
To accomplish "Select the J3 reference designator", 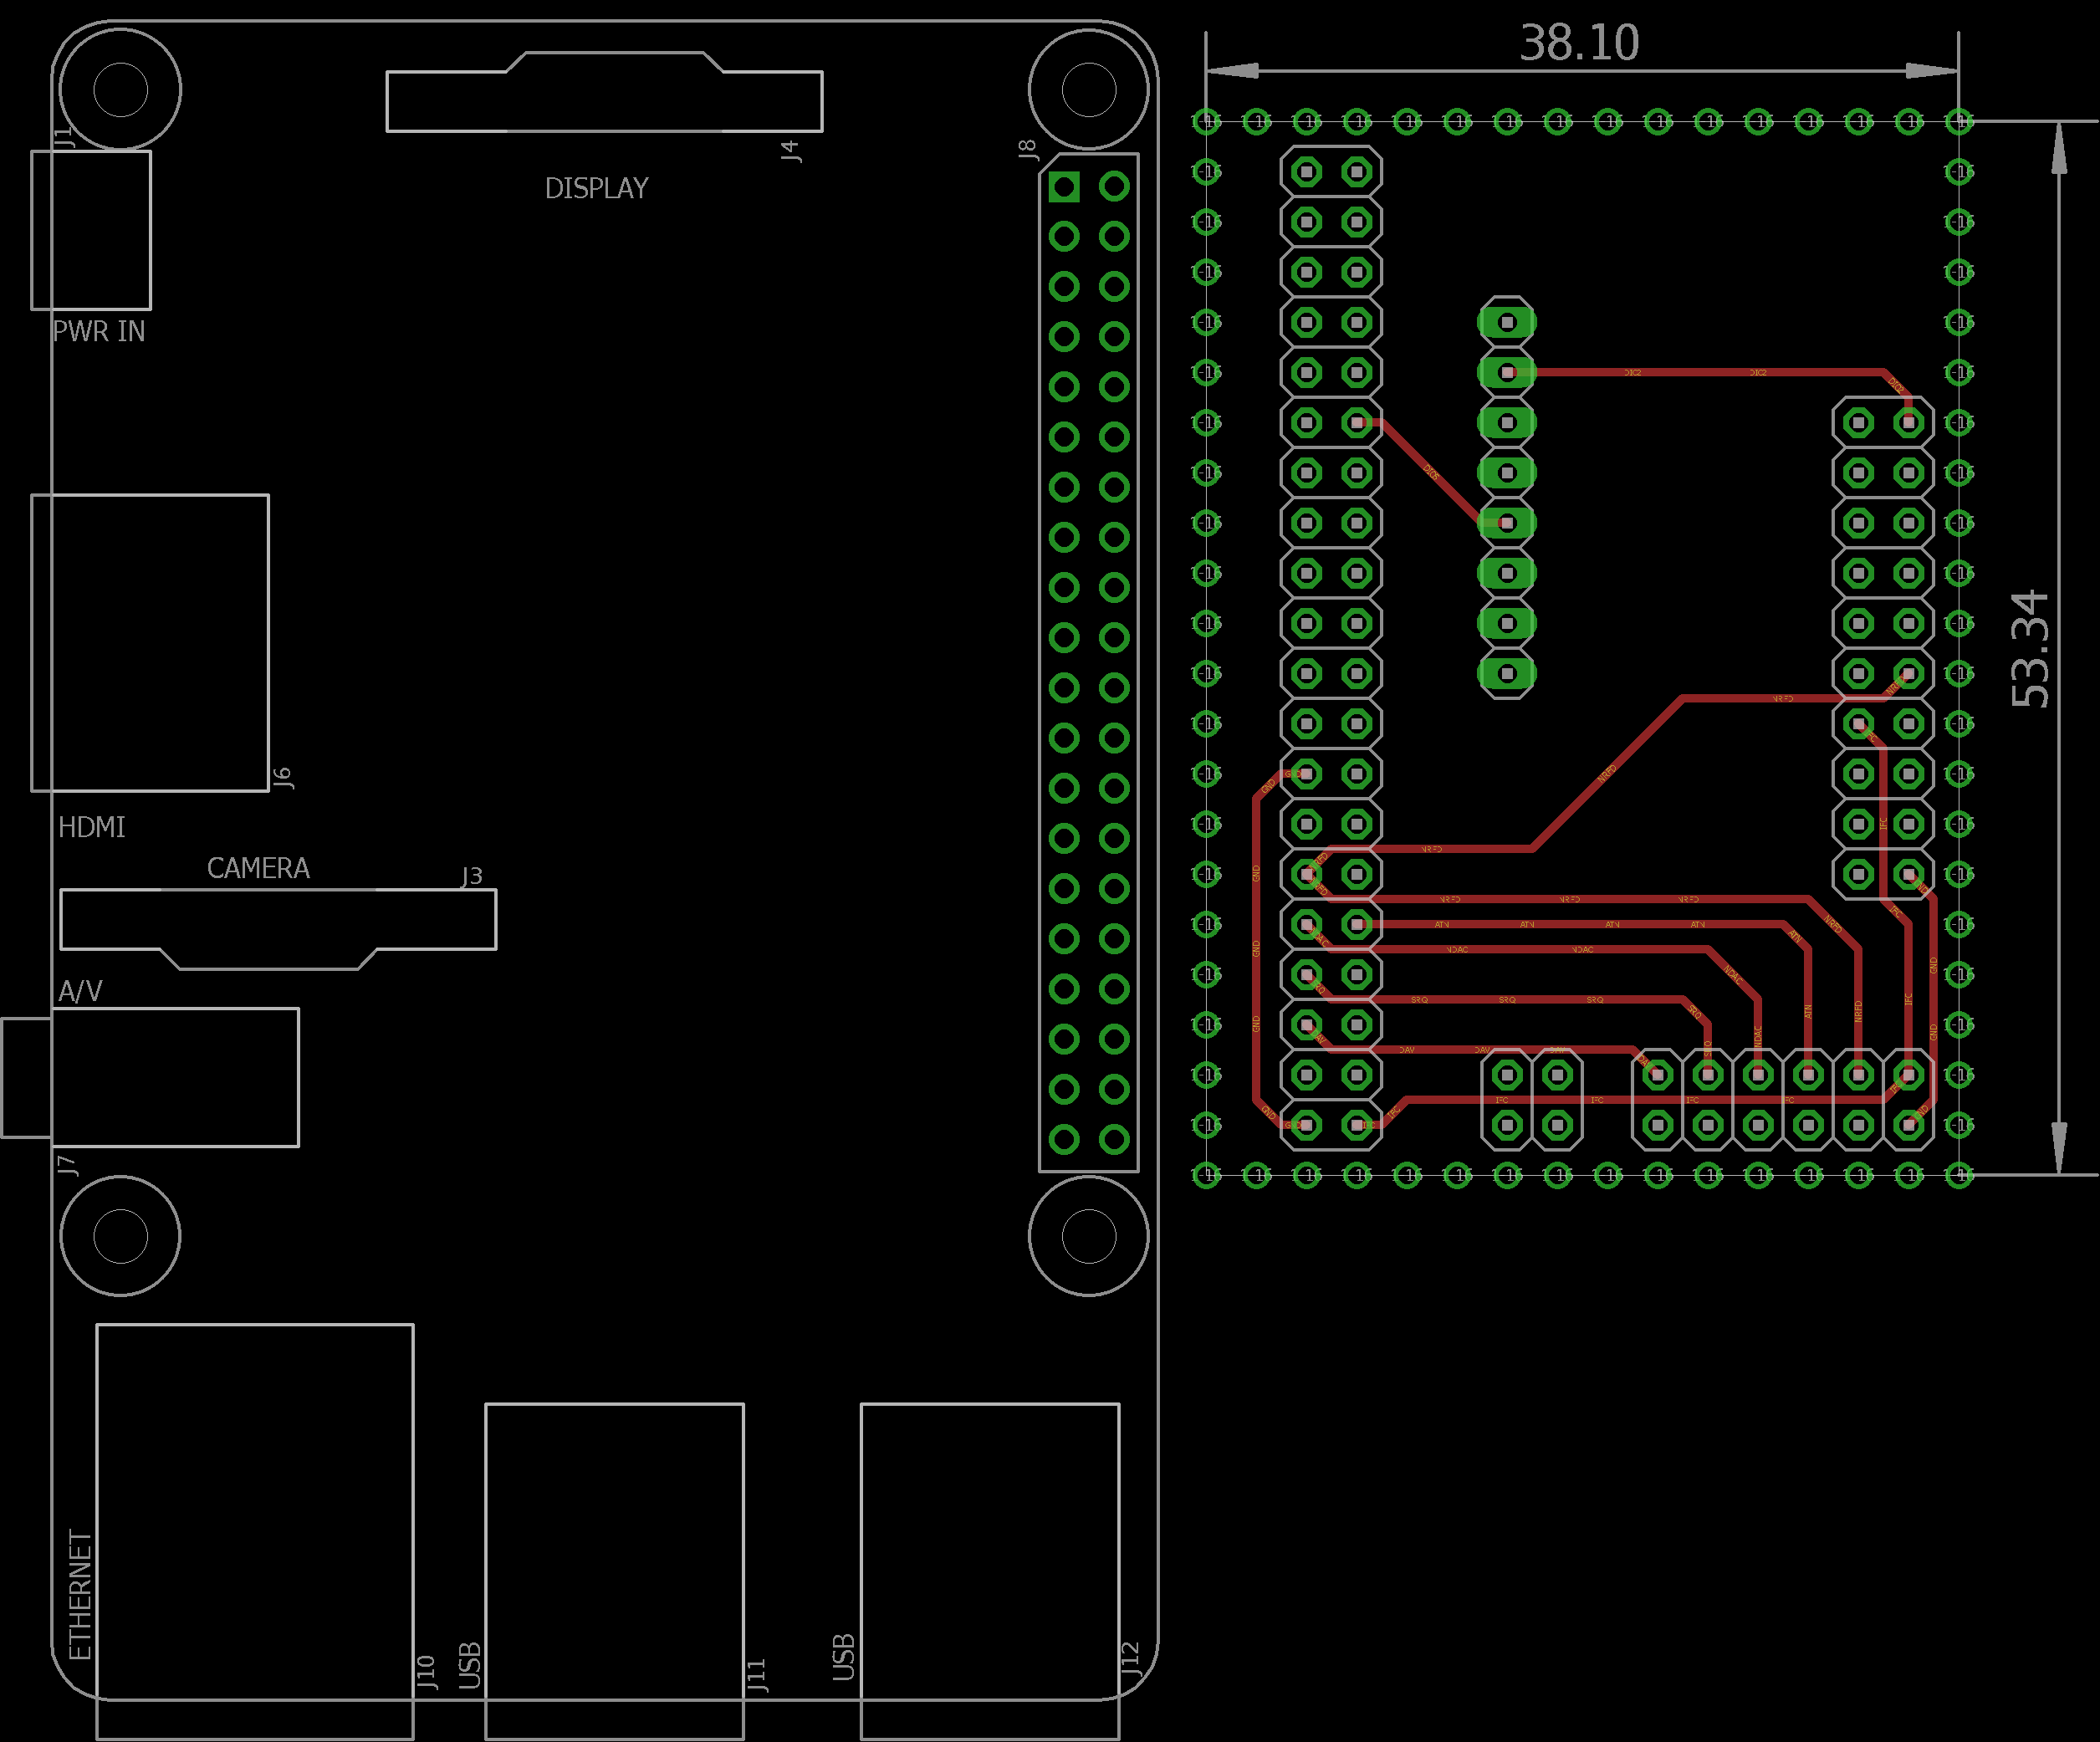I will pyautogui.click(x=472, y=876).
